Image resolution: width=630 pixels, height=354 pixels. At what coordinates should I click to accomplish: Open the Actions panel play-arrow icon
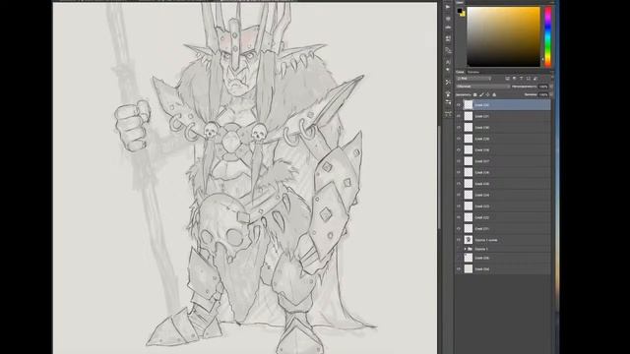[448, 7]
